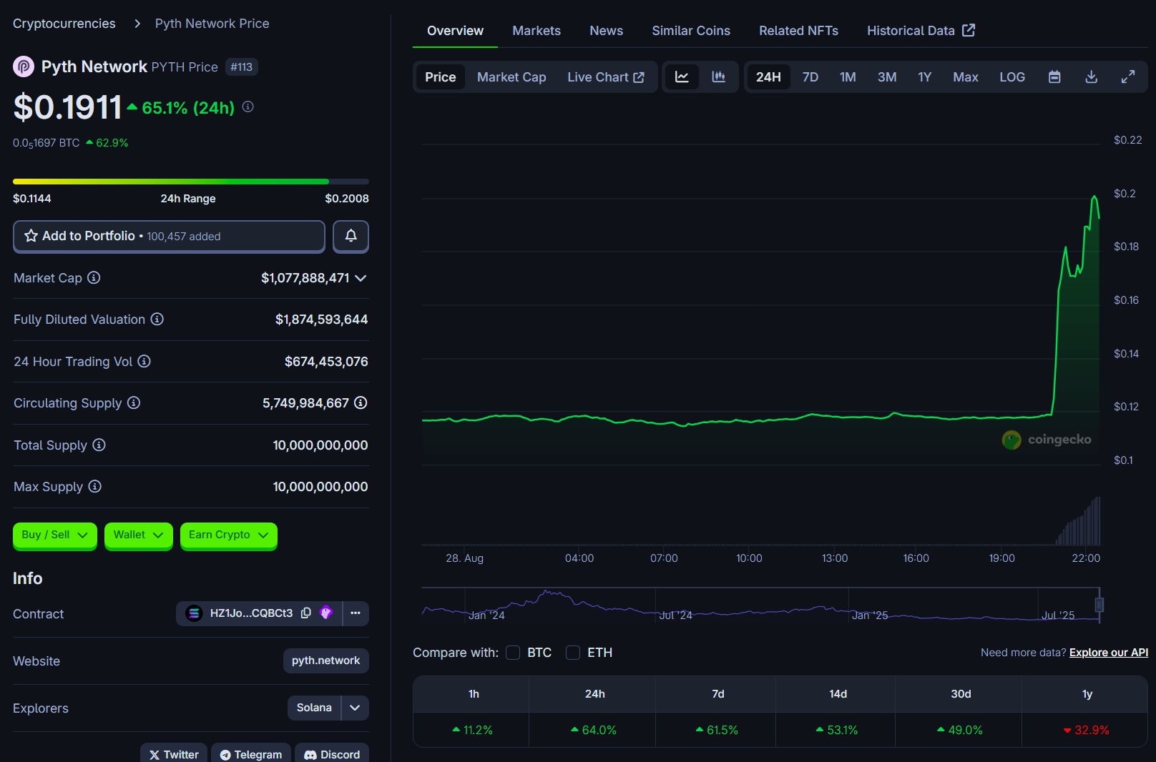
Task: Open Live Chart link
Action: click(606, 77)
